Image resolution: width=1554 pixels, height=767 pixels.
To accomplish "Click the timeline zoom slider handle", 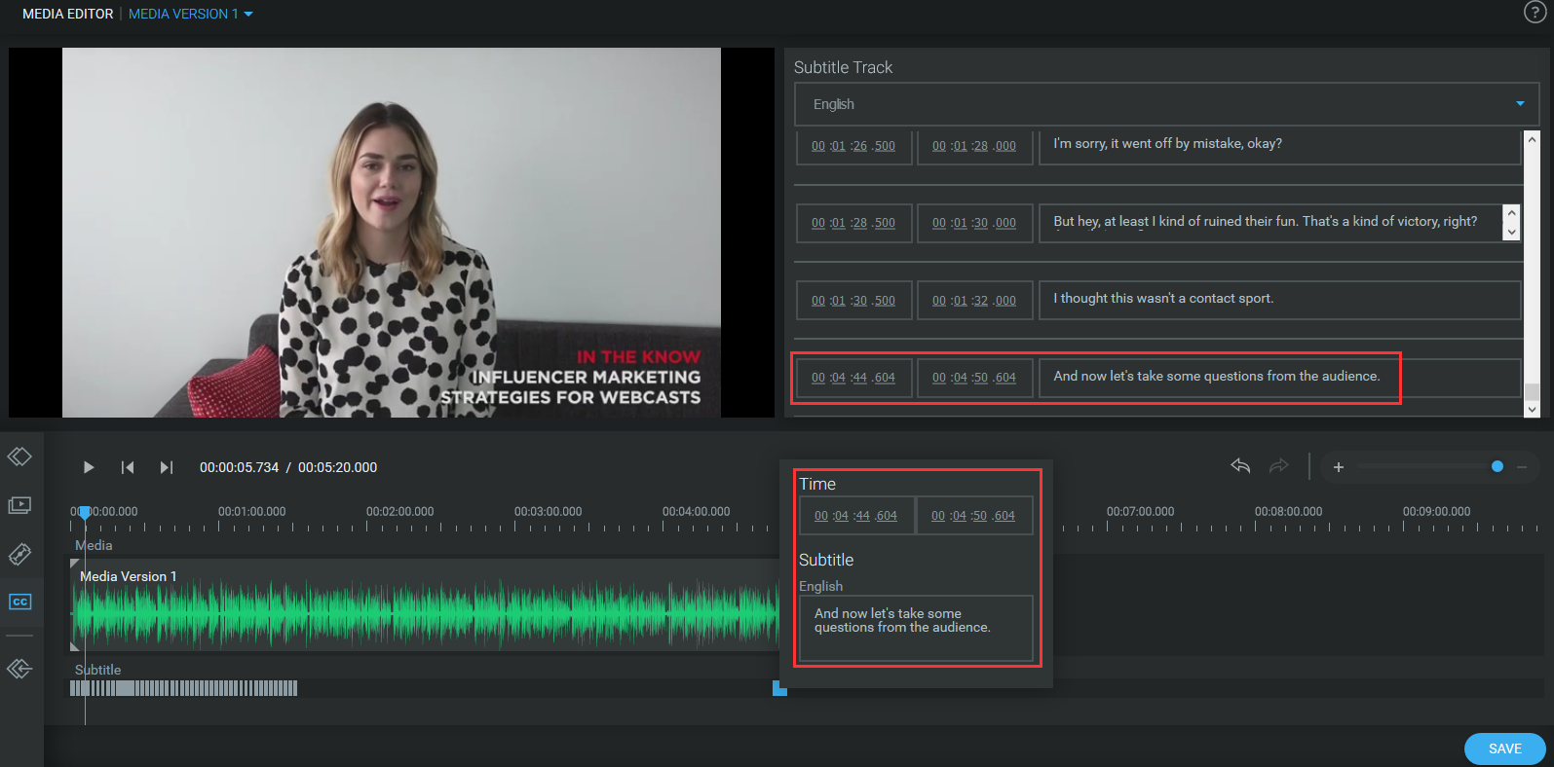I will [x=1497, y=466].
